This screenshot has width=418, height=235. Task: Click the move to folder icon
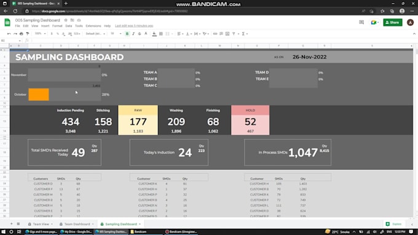coord(73,20)
